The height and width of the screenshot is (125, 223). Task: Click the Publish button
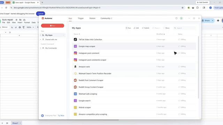pos(146,28)
